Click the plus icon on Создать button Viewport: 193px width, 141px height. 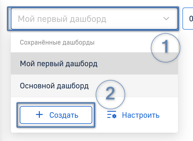40,115
